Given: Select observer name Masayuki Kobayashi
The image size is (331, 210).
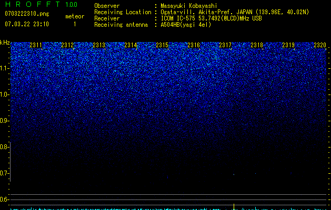Looking at the screenshot, I should (189, 6).
